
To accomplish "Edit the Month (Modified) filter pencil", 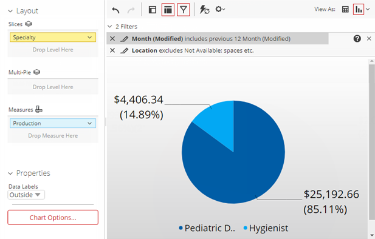I will pos(124,38).
